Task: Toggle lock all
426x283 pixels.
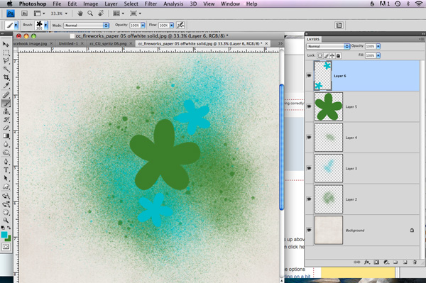Action: pos(338,55)
